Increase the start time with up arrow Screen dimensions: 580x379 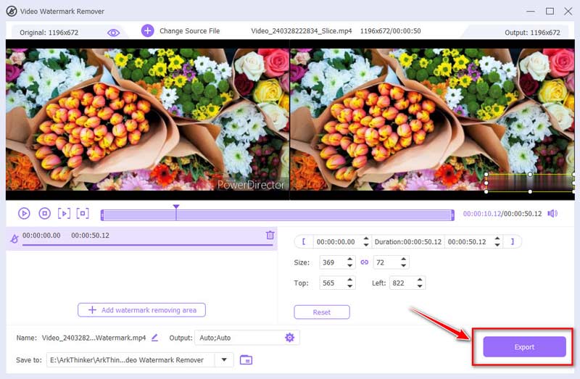366,238
